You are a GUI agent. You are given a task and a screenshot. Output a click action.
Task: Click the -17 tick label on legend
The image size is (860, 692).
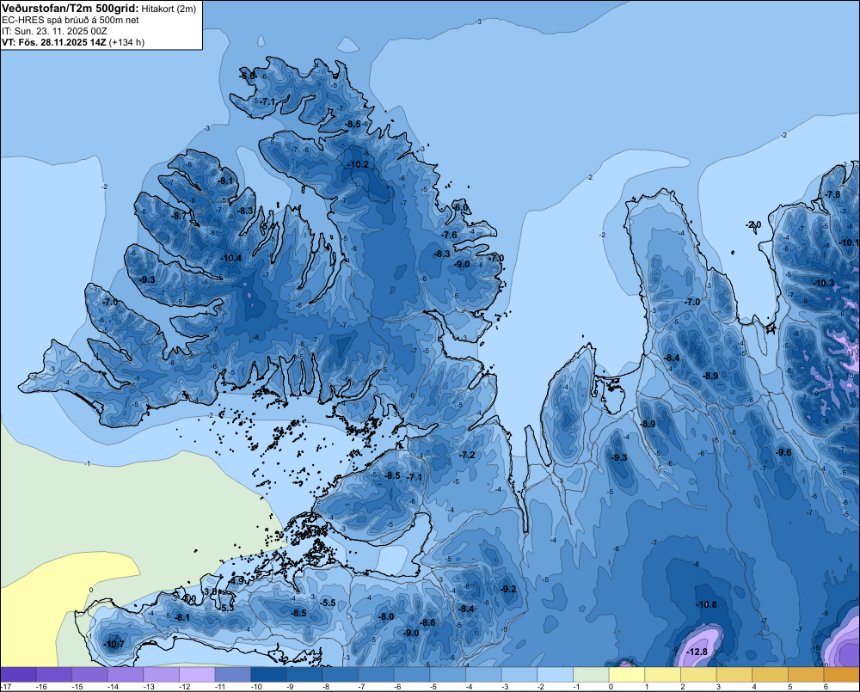click(6, 687)
